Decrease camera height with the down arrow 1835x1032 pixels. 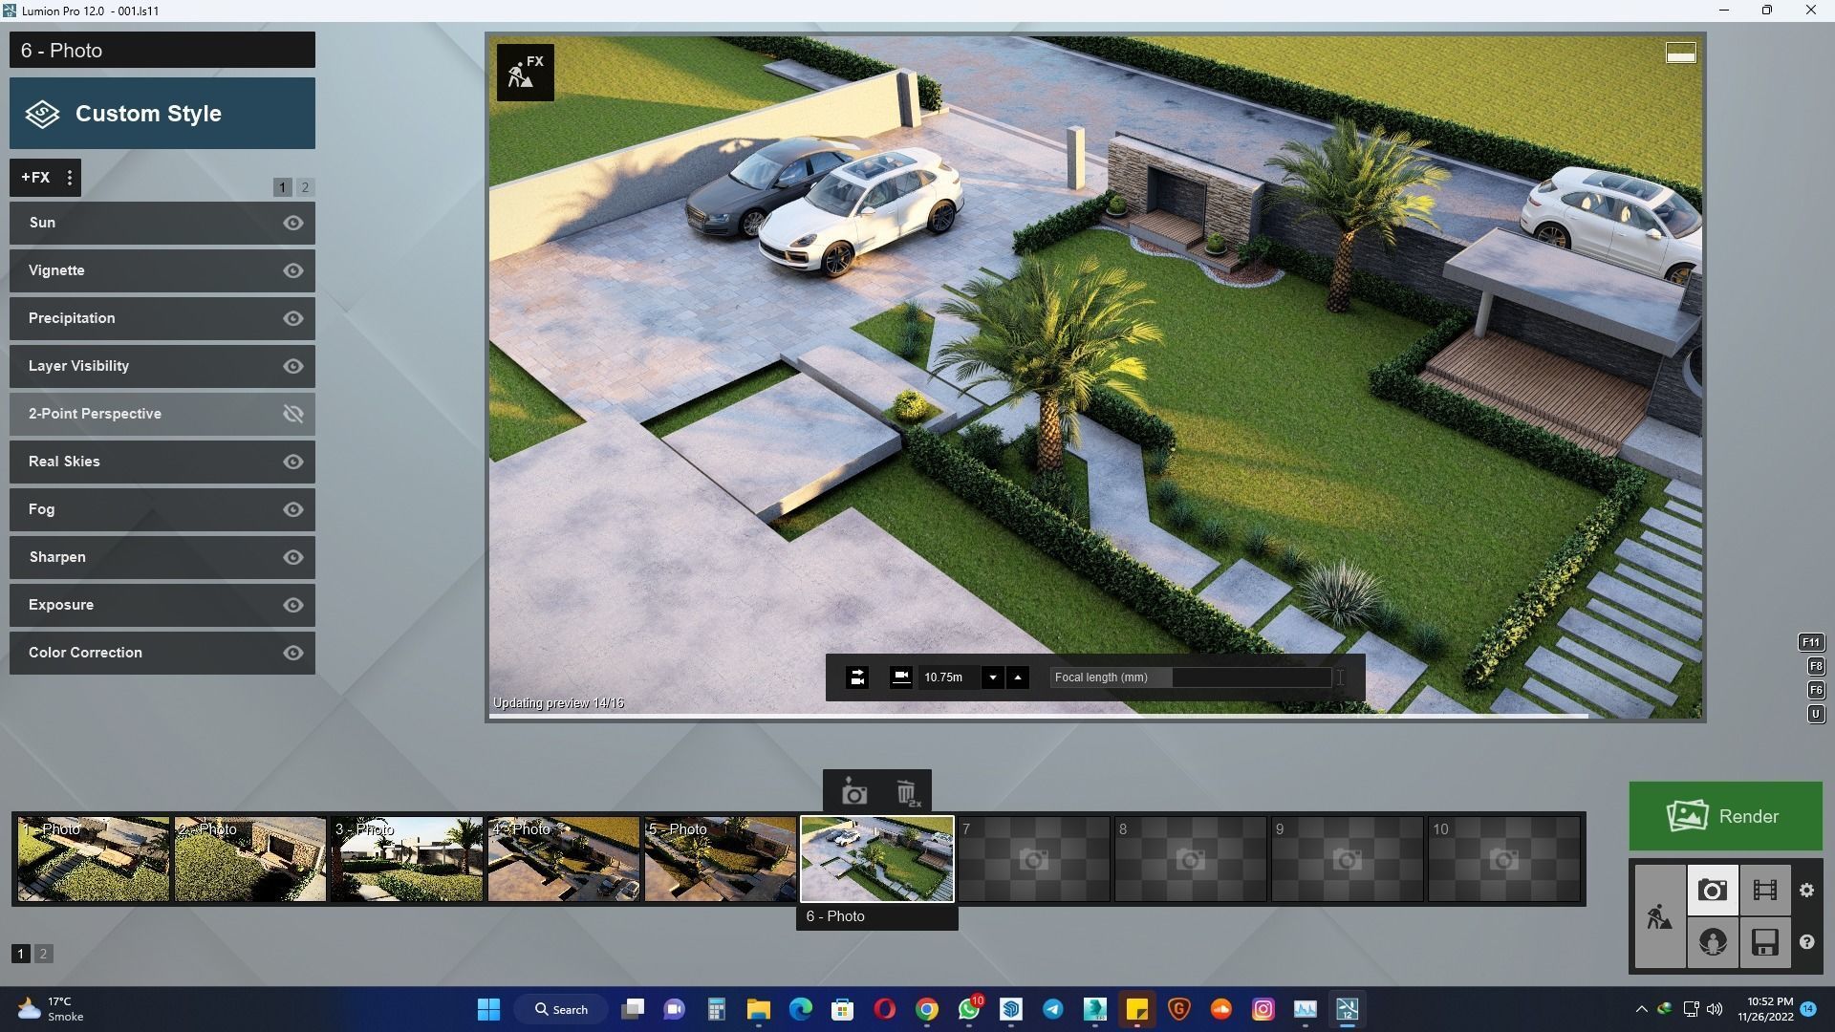tap(993, 677)
